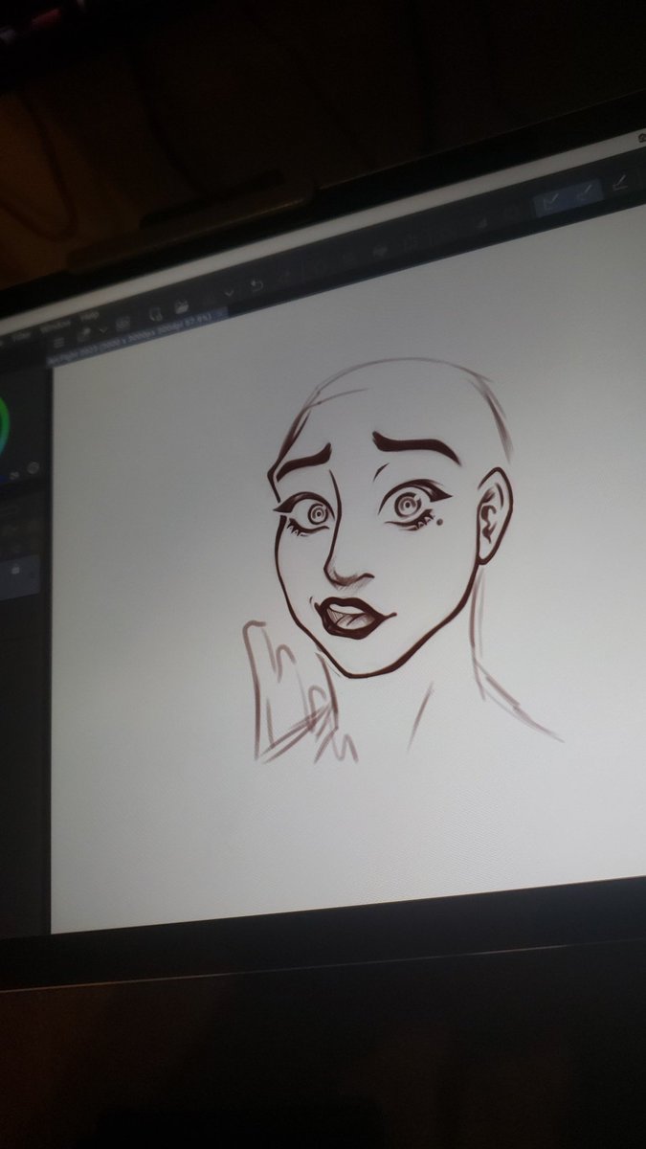Create a new canvas document
The height and width of the screenshot is (1149, 646).
click(155, 312)
